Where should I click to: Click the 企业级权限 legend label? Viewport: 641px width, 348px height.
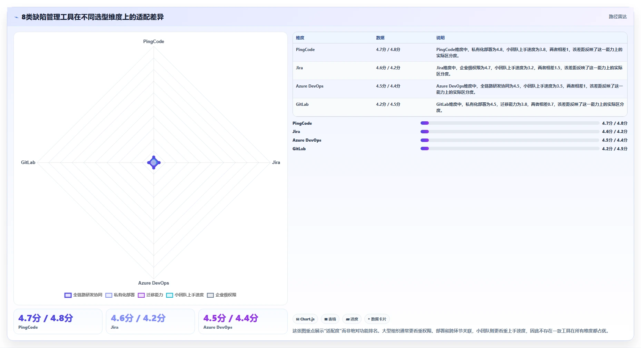click(226, 295)
